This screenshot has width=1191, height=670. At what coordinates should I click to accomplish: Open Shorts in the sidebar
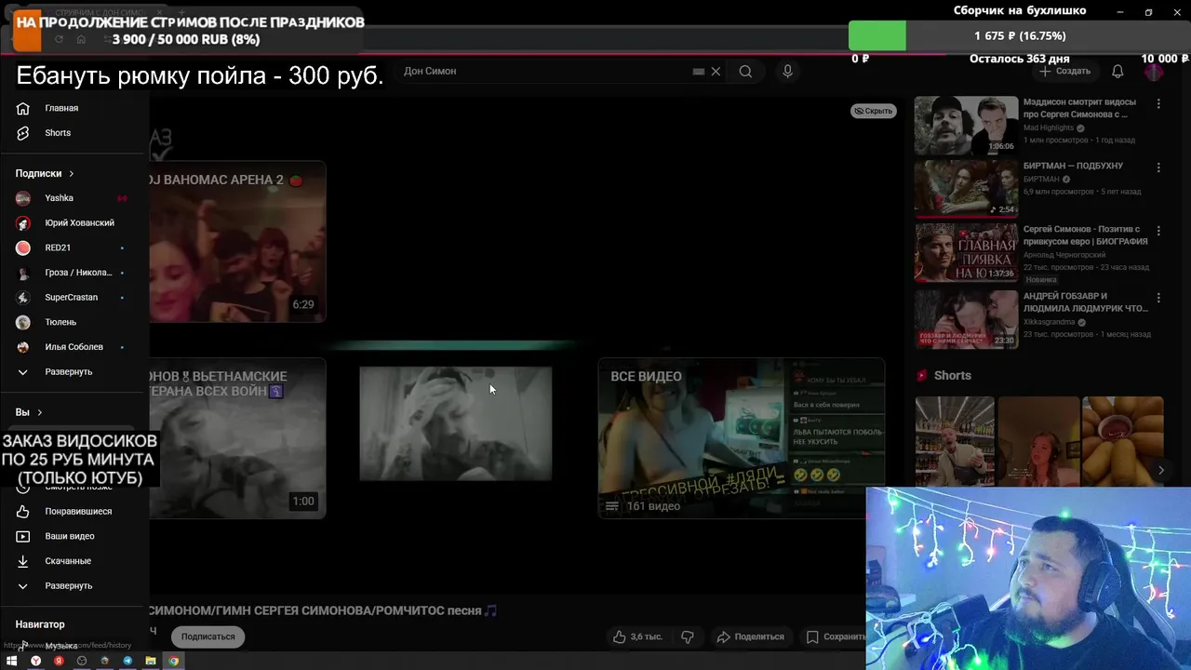pos(74,133)
